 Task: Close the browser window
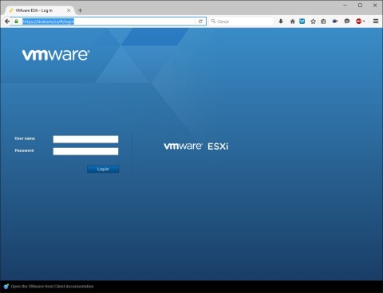(375, 5)
